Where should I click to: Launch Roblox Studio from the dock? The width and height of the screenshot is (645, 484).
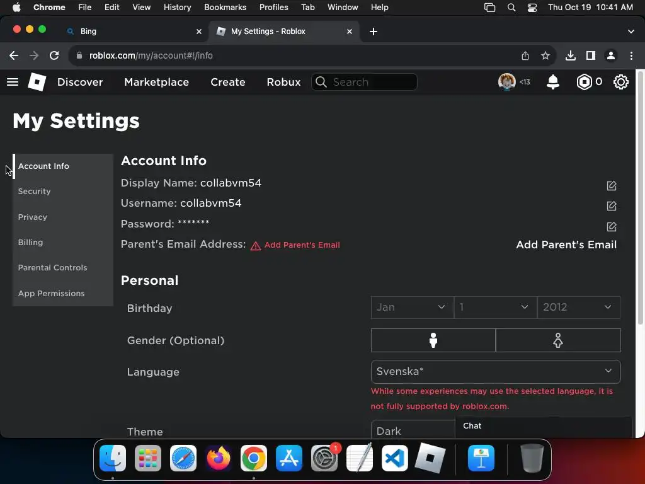click(x=430, y=458)
